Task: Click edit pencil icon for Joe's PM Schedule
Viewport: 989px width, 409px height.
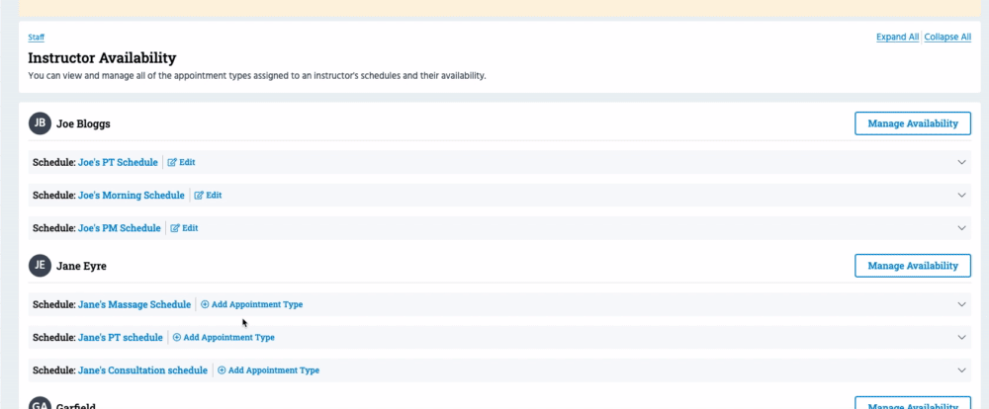Action: click(x=175, y=228)
